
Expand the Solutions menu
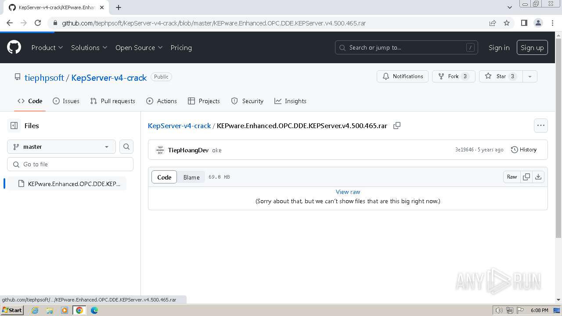point(89,47)
